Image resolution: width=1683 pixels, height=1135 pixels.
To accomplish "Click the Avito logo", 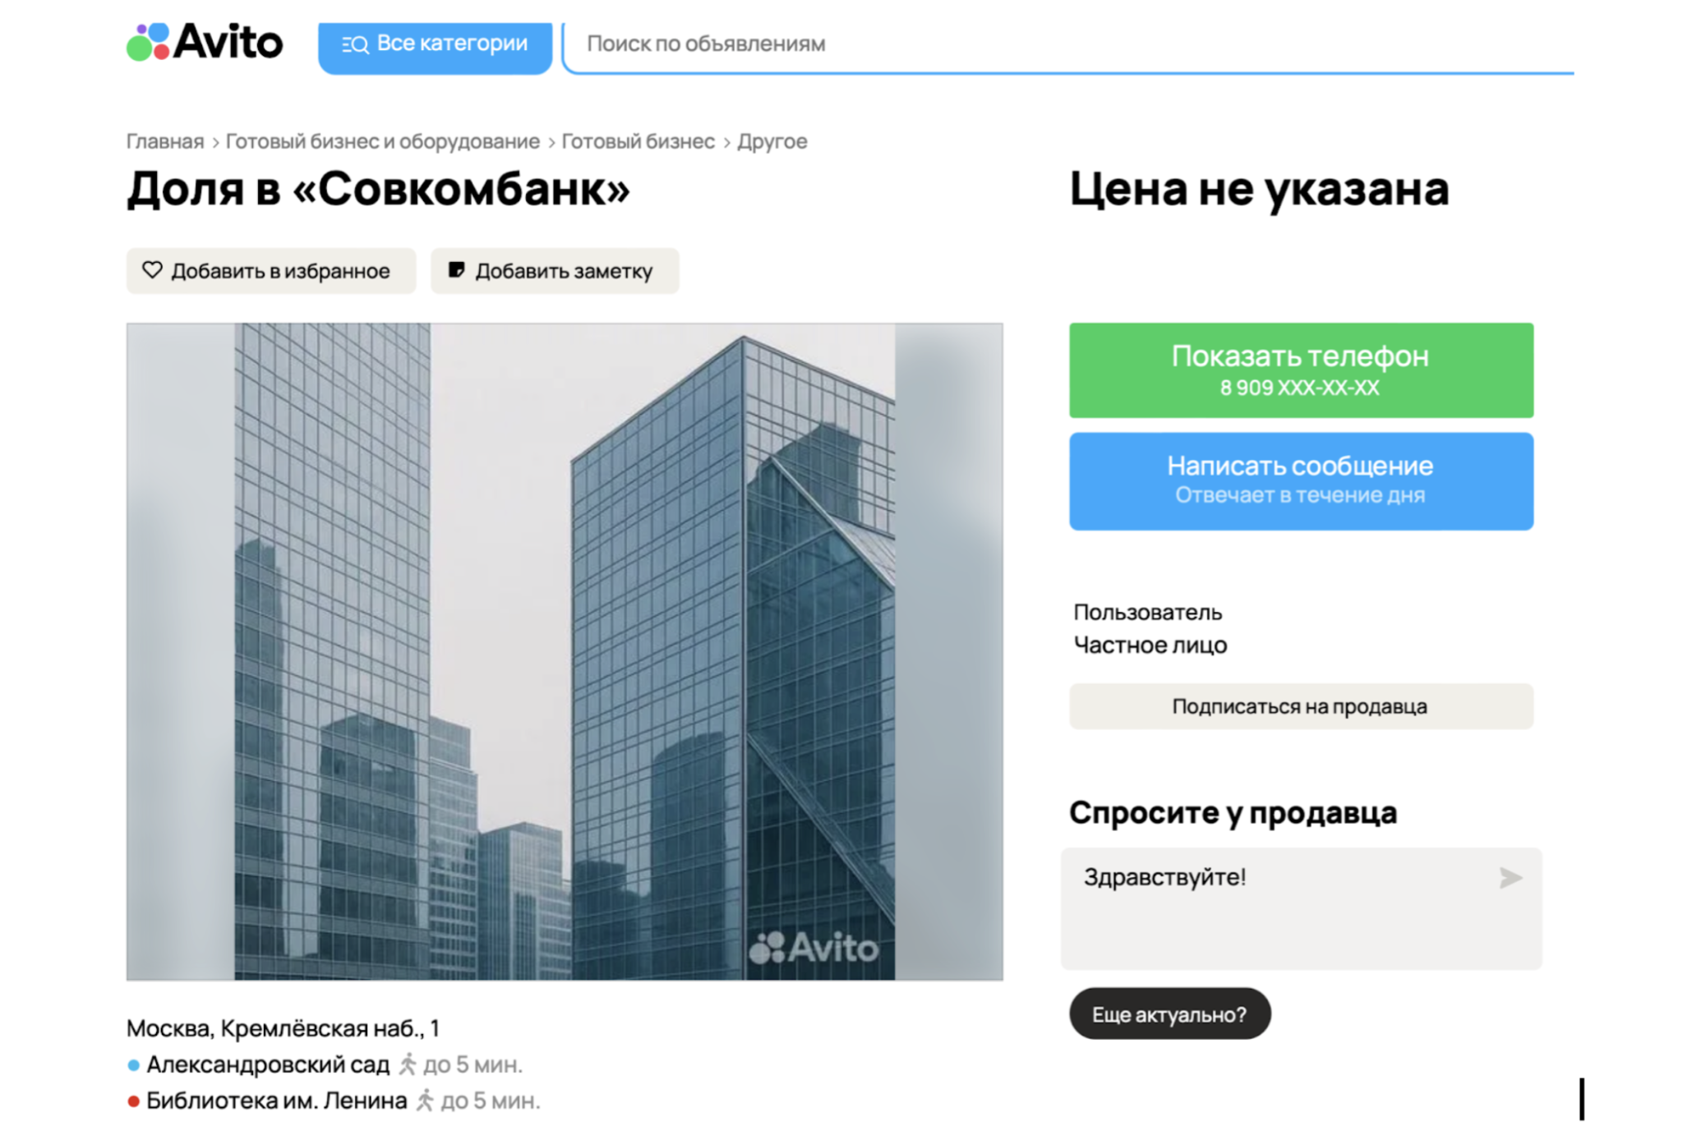I will 205,42.
